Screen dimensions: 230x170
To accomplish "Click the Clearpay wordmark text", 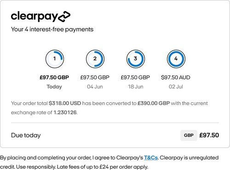I will 34,17.
